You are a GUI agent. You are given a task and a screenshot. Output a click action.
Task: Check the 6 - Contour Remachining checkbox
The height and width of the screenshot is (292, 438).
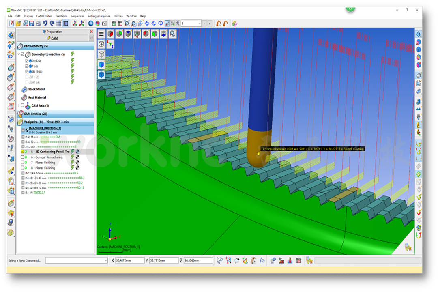tap(22, 157)
